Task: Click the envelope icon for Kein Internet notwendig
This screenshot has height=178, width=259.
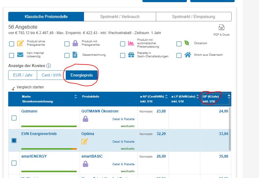Action: pyautogui.click(x=20, y=55)
